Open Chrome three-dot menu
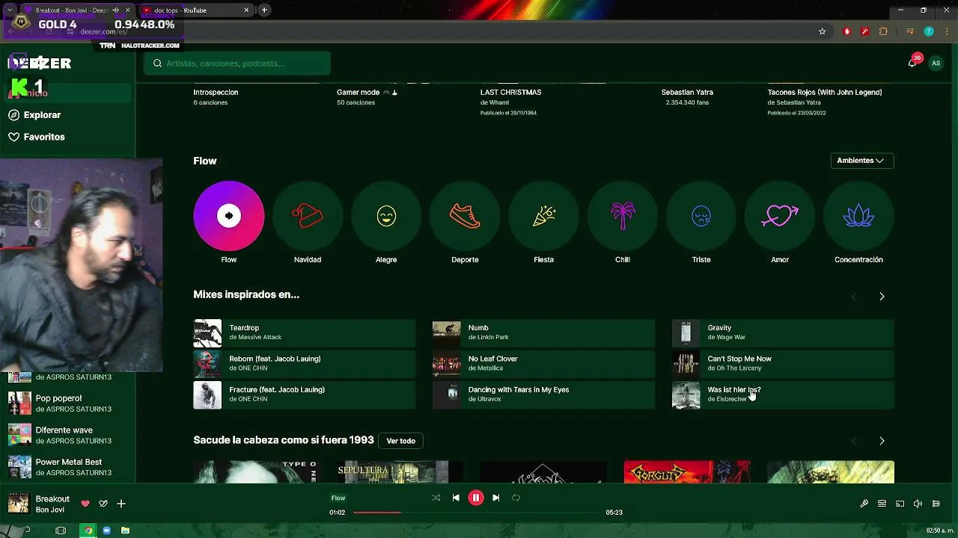The image size is (958, 538). tap(946, 31)
